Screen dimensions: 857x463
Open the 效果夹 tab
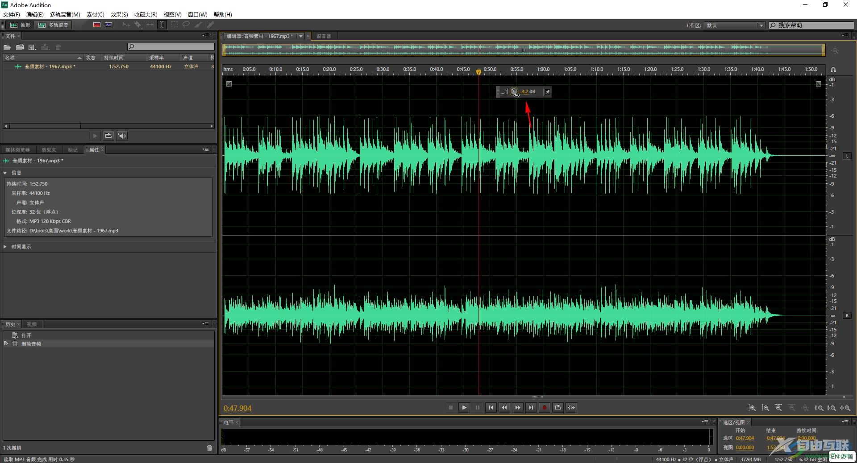click(x=49, y=150)
